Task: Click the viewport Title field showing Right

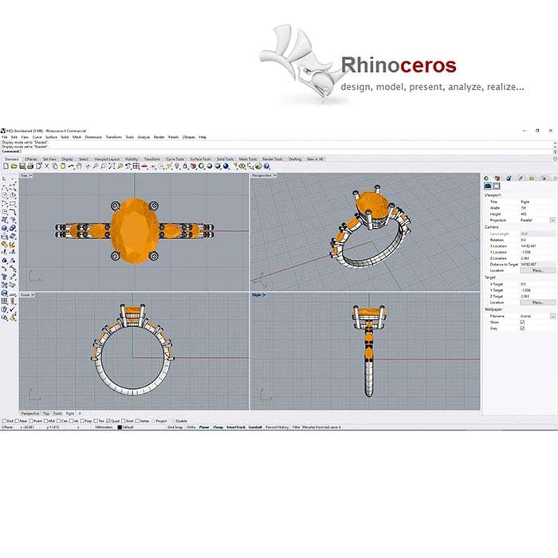Action: [538, 202]
